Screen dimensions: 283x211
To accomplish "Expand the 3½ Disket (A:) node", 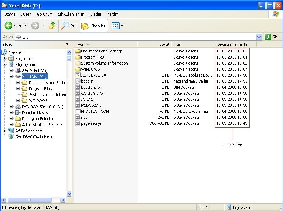I will [x=11, y=71].
